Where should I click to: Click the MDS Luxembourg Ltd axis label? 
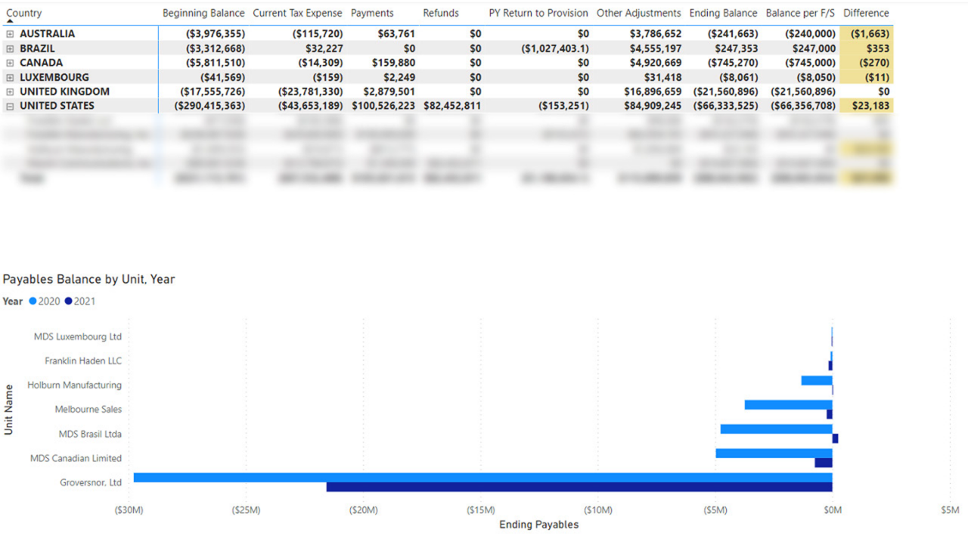(78, 337)
